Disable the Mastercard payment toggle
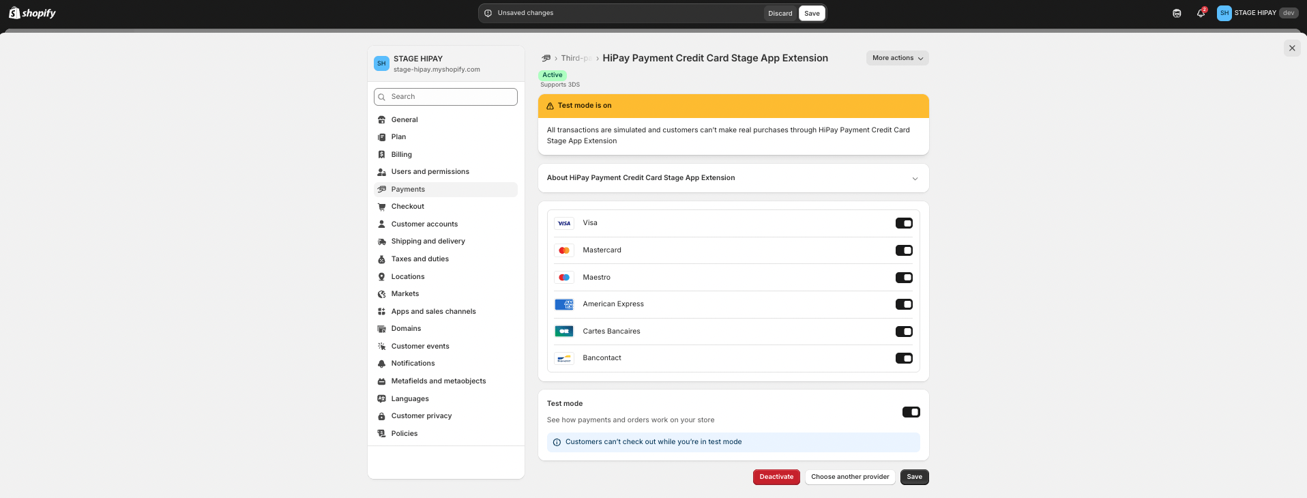 click(904, 250)
